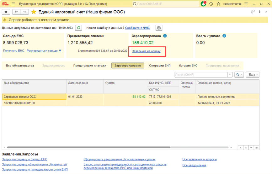Open the Еще dropdown menu
This screenshot has height=174, width=272.
253,75
